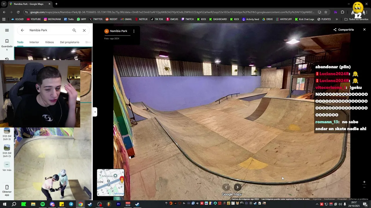Bookmark this page with the star
The width and height of the screenshot is (371, 208).
(x=326, y=12)
